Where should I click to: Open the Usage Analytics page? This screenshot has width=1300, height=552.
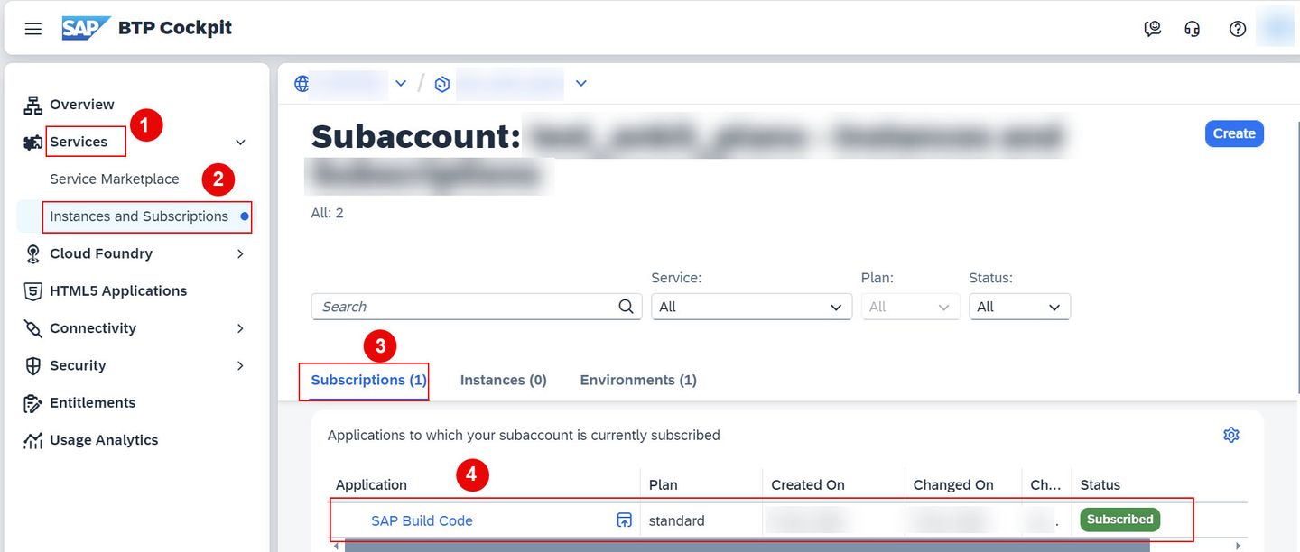(104, 440)
